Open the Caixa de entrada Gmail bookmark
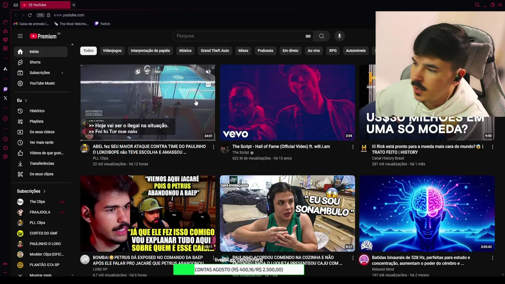 point(32,24)
